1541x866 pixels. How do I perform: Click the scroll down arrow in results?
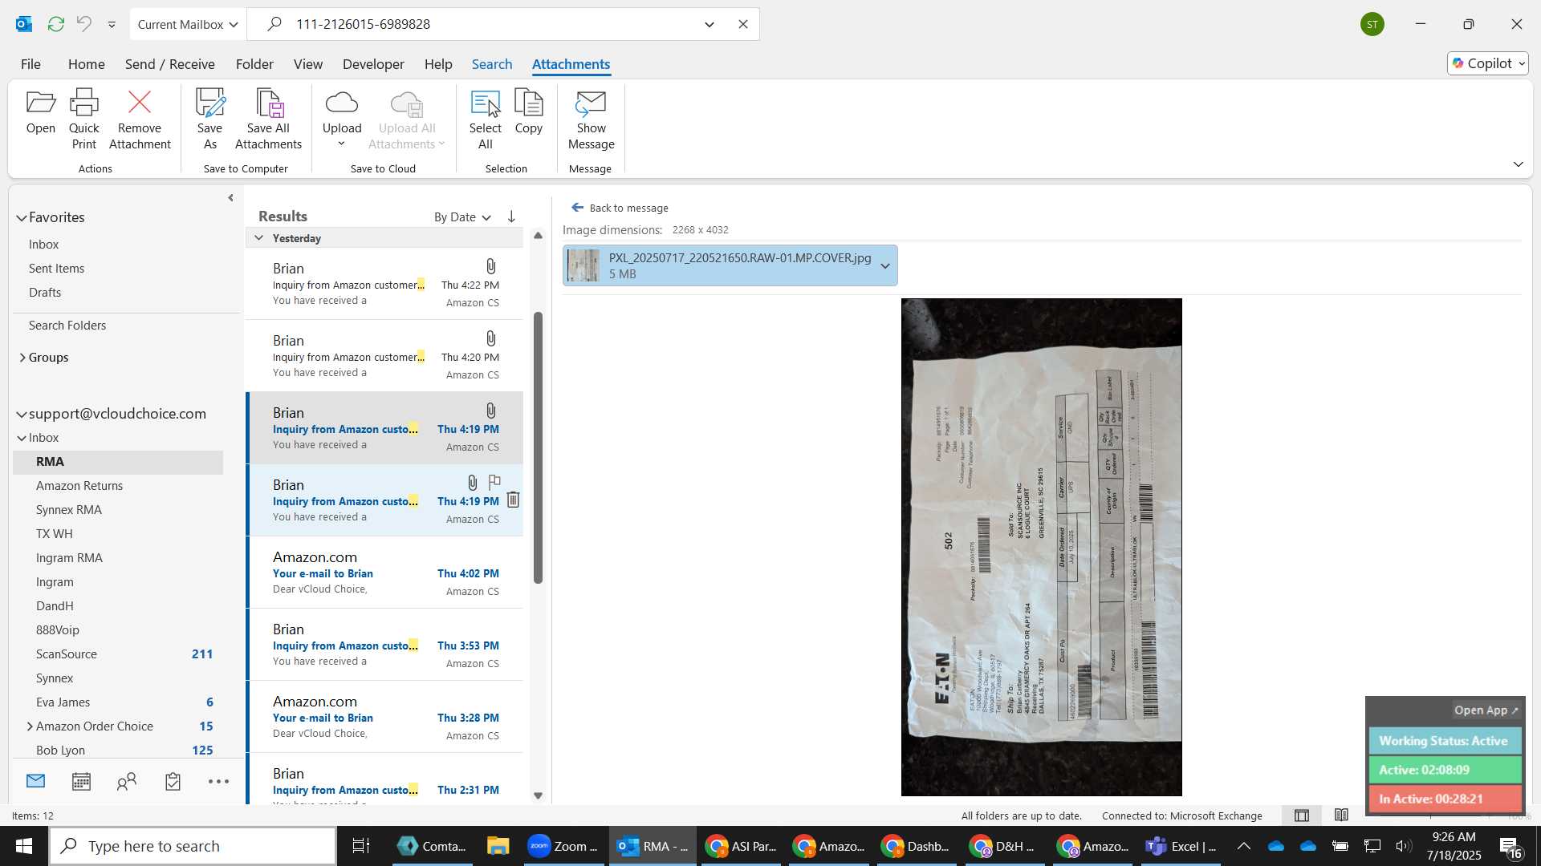(538, 795)
